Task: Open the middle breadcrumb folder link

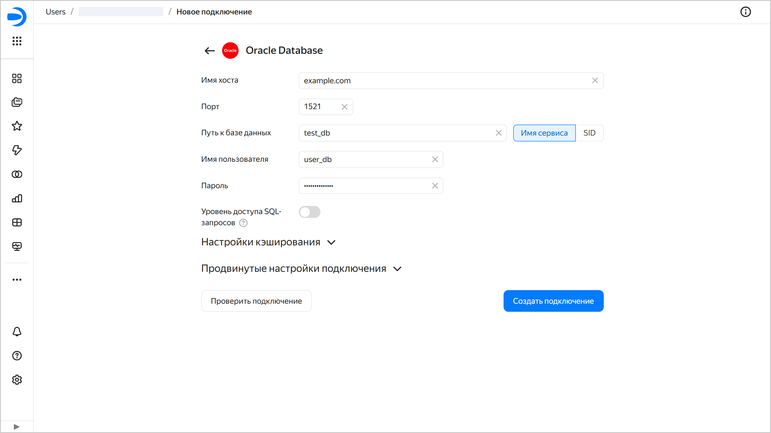Action: pos(121,12)
